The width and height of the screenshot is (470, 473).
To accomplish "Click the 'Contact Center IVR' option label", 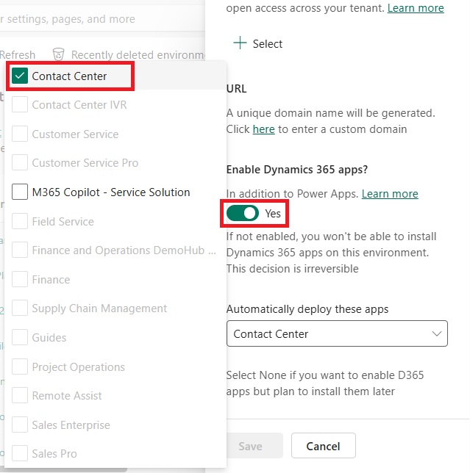I will click(79, 105).
